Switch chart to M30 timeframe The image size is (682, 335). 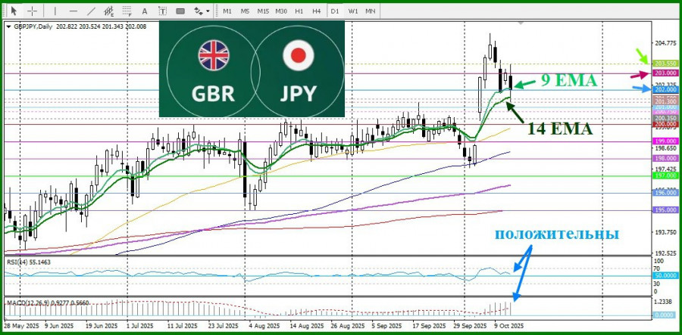[x=281, y=11]
